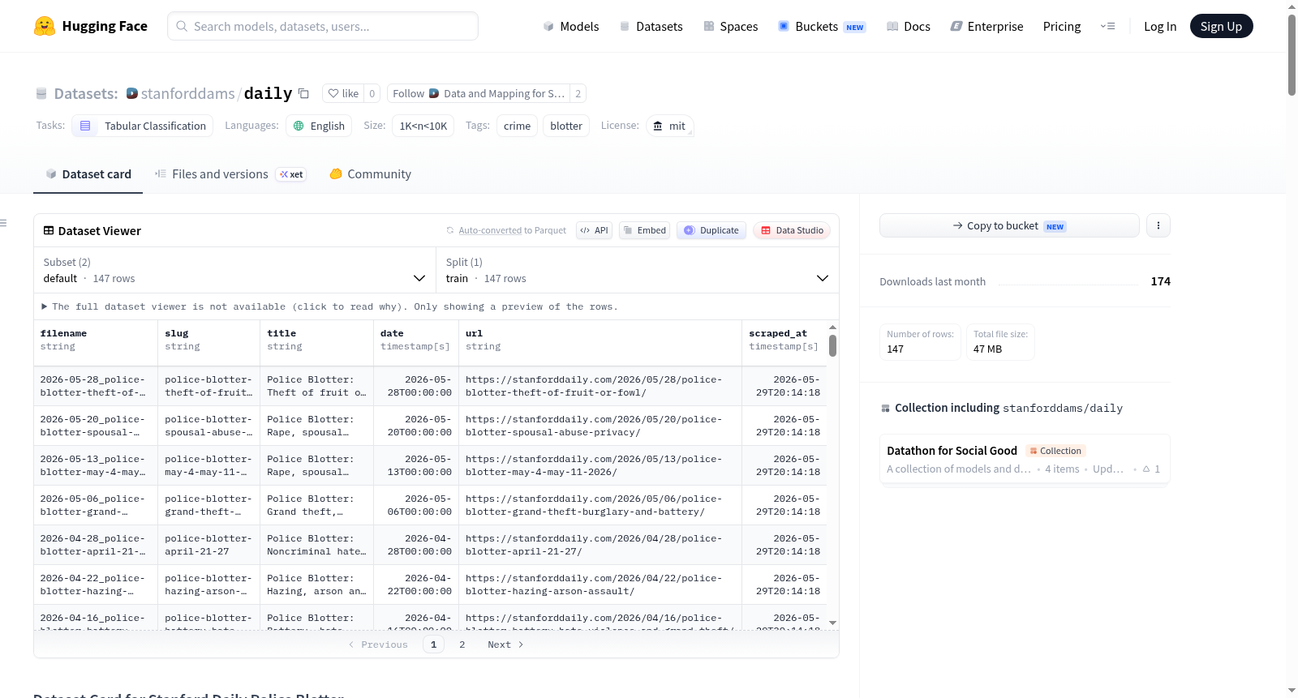Click the follower count of 2
Image resolution: width=1298 pixels, height=698 pixels.
(578, 93)
